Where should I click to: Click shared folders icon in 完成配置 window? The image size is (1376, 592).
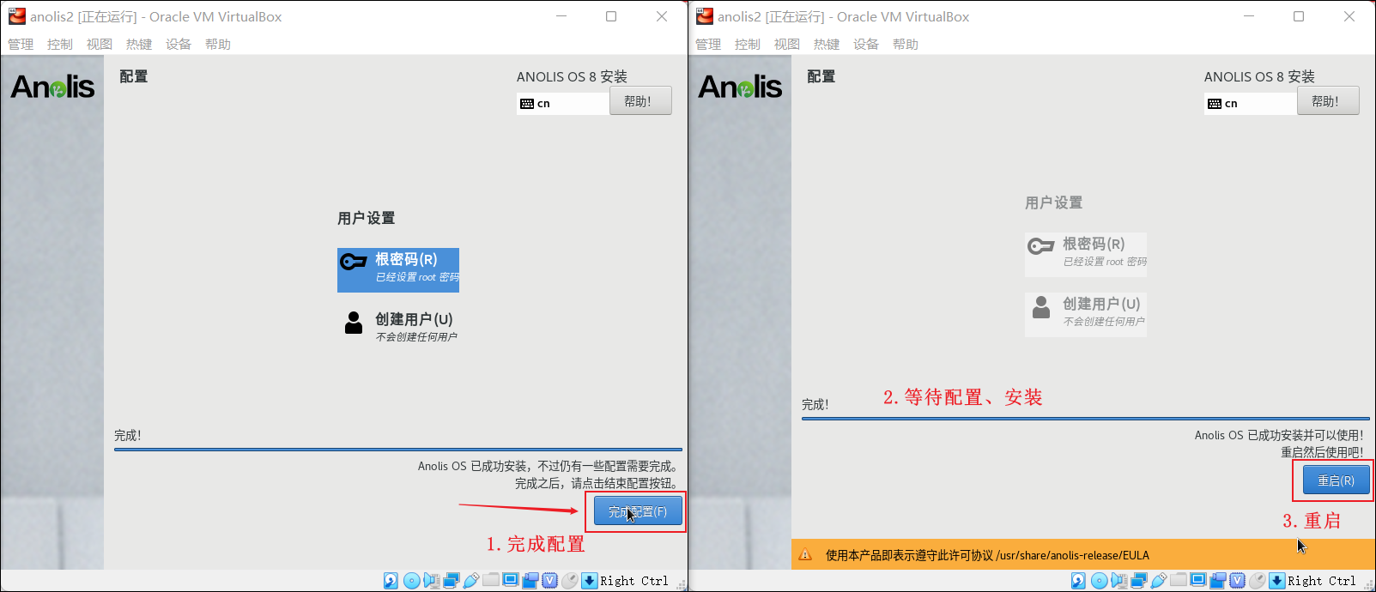[491, 580]
